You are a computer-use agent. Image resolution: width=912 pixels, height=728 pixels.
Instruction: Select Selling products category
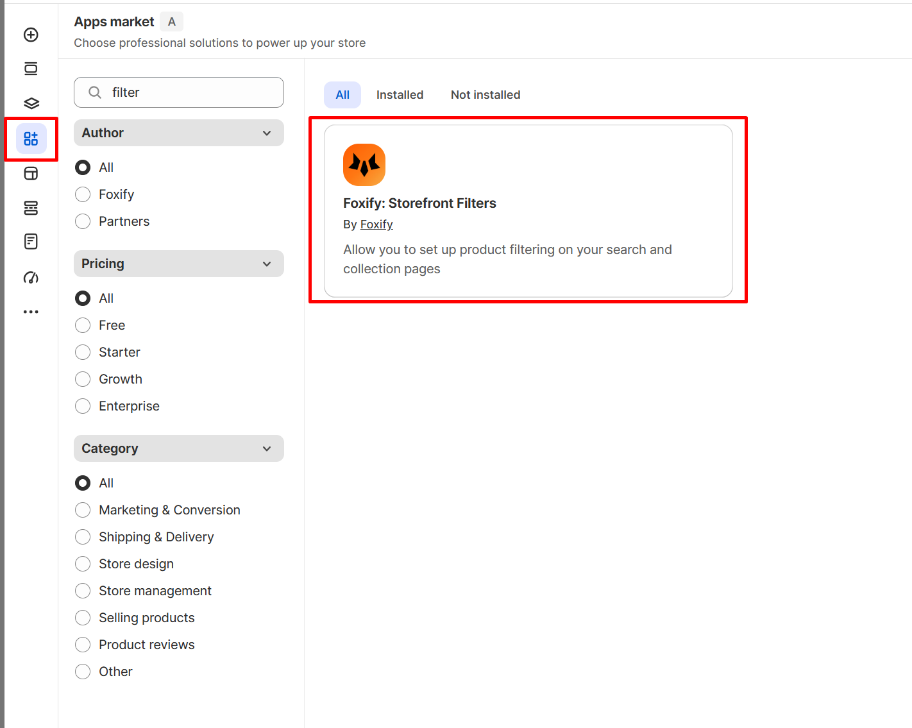83,618
